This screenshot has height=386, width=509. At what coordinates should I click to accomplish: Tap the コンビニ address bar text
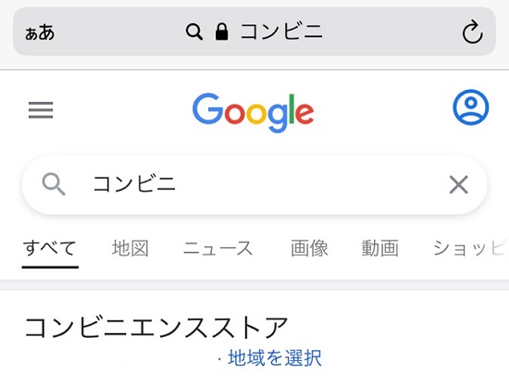(281, 31)
